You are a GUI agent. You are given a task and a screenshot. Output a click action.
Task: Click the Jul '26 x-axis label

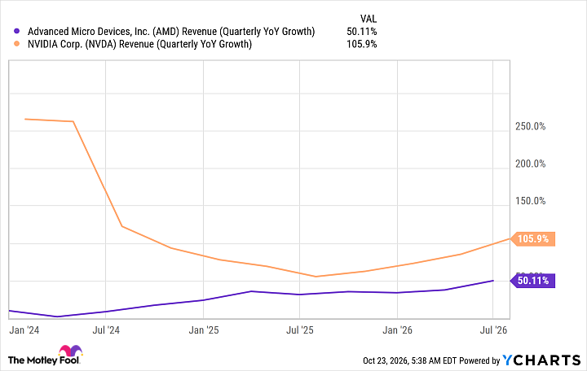click(493, 330)
